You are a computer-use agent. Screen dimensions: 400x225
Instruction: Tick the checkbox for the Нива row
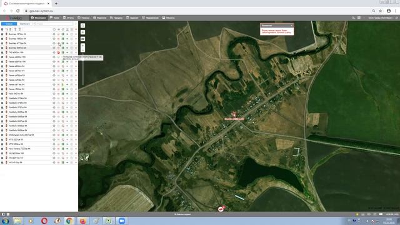[x=2, y=94]
